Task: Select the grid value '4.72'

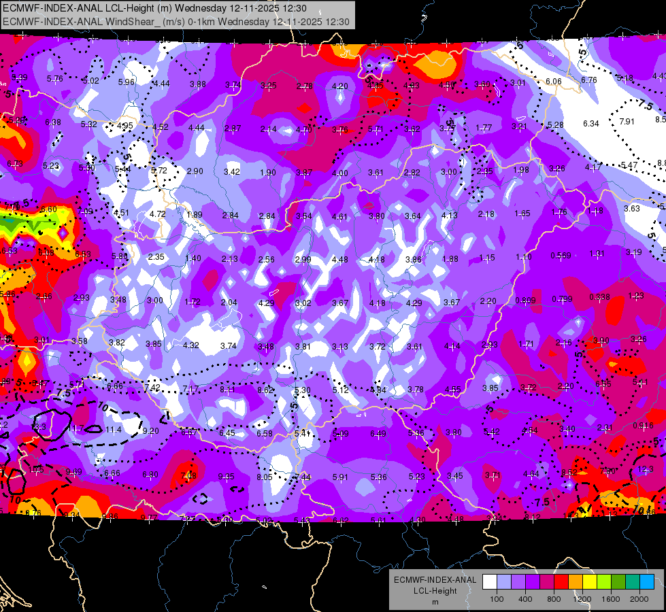Action: [158, 214]
